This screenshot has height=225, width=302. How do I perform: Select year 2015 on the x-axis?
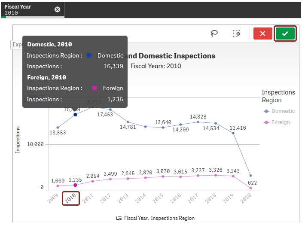(x=158, y=198)
